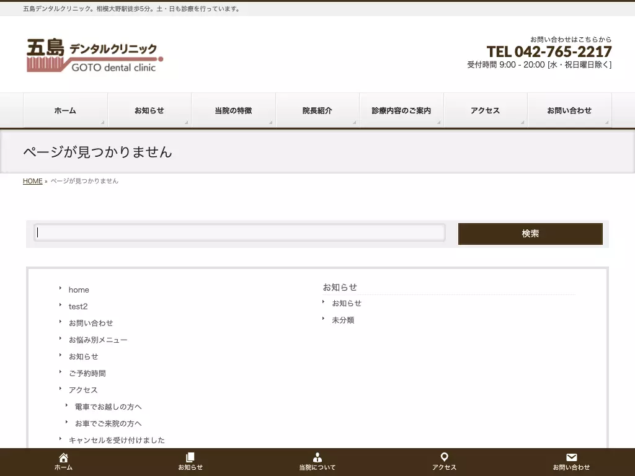Open お知らせ category link under heading
635x476 pixels.
pyautogui.click(x=347, y=303)
